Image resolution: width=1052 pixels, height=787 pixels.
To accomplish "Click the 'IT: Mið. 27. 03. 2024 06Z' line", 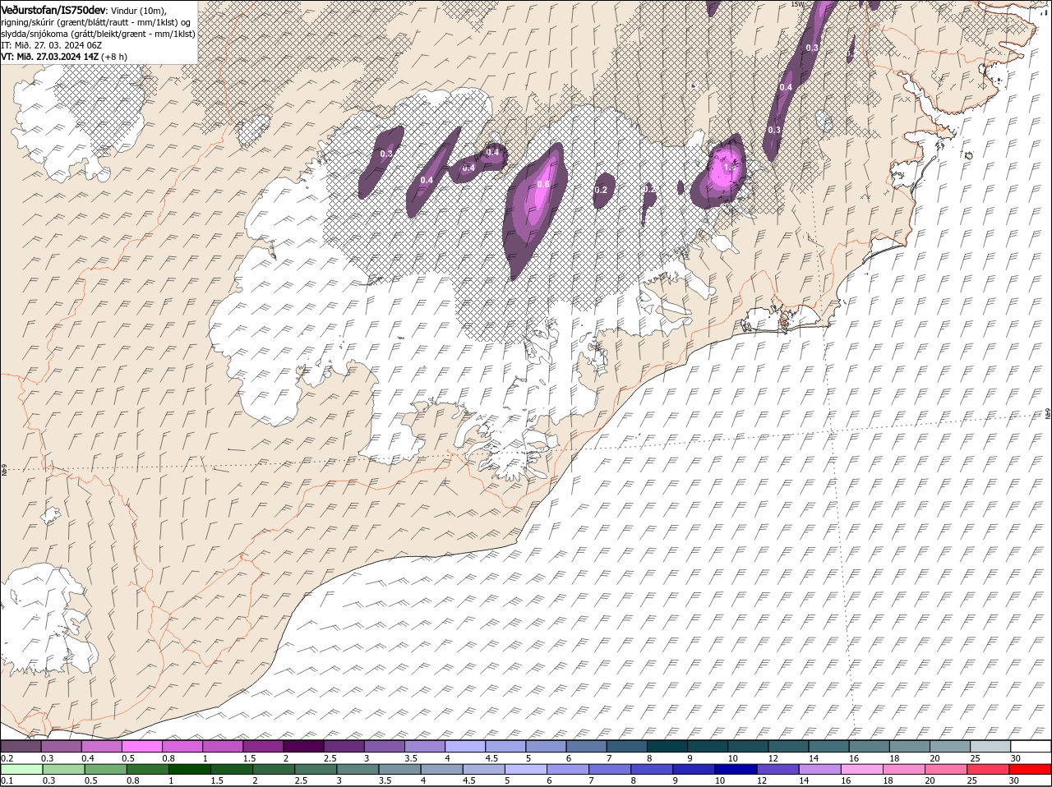I will click(x=52, y=45).
